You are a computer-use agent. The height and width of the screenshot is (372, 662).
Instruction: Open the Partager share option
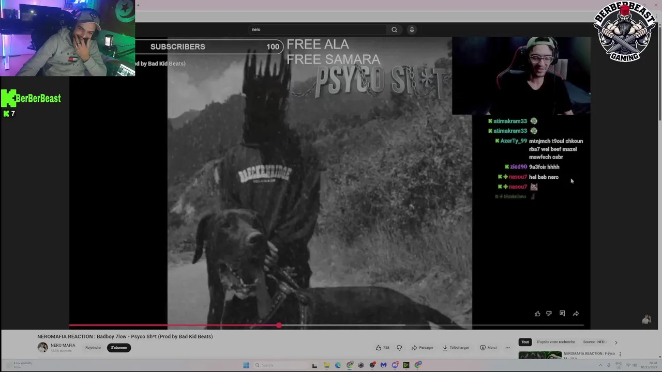pyautogui.click(x=423, y=348)
